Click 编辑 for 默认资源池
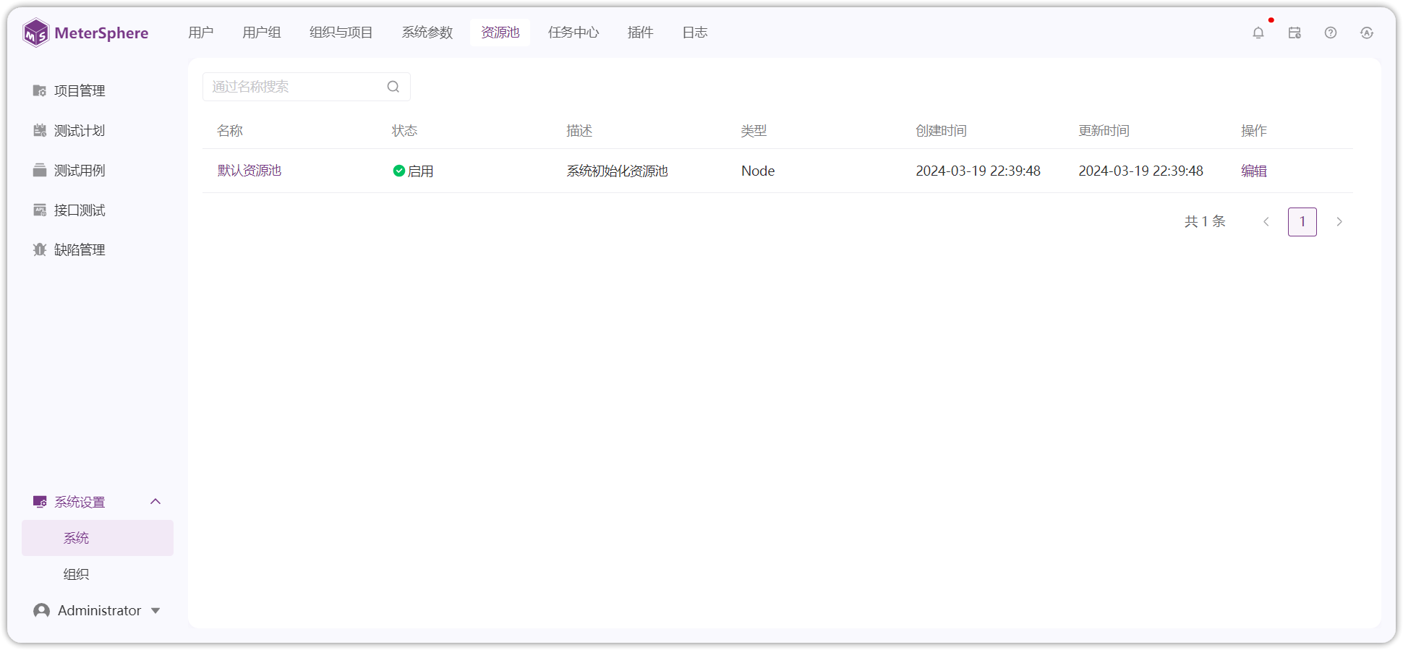Screen dimensions: 1403x650 1254,171
